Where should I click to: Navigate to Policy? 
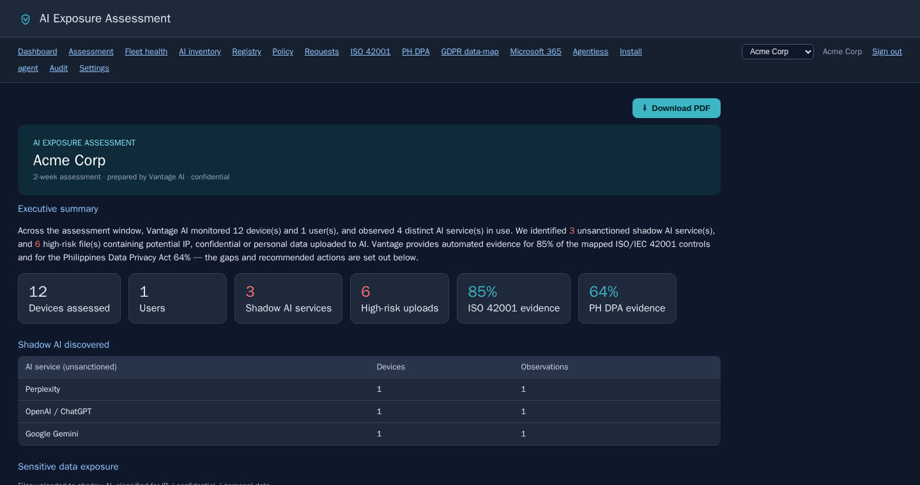(x=283, y=52)
